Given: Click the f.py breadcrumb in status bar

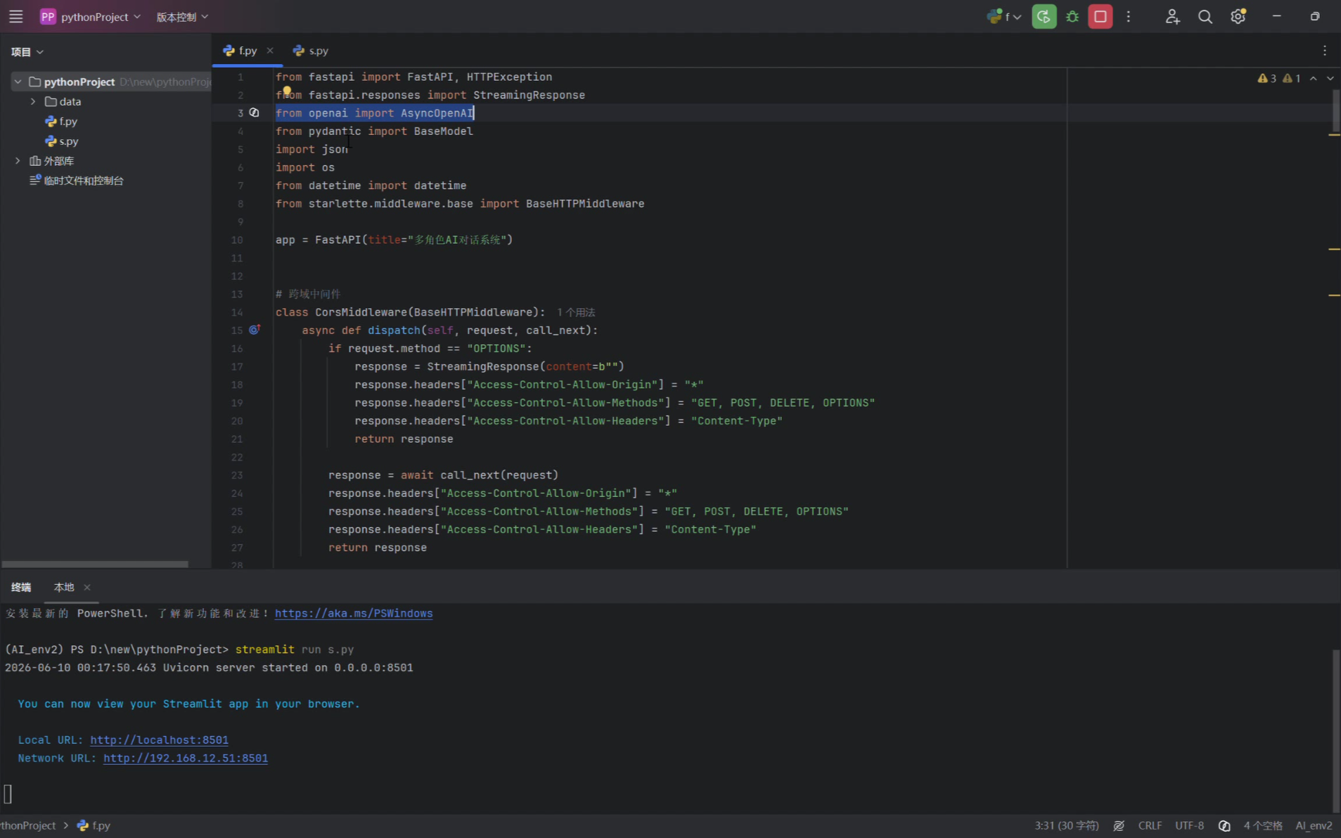Looking at the screenshot, I should [94, 825].
